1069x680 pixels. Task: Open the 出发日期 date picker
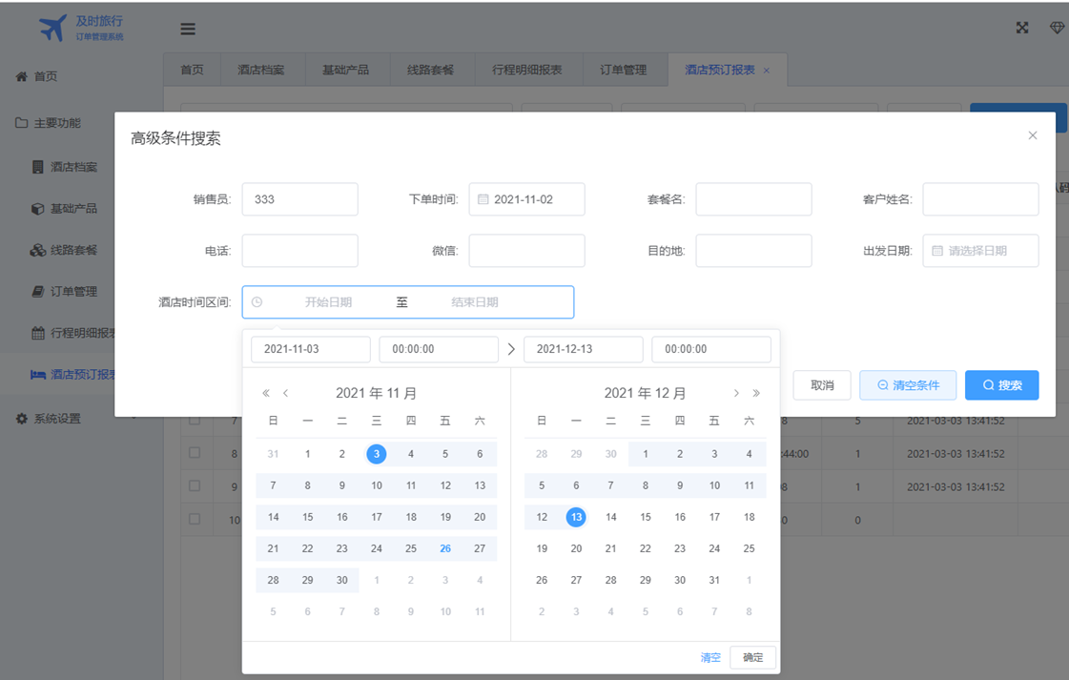pyautogui.click(x=981, y=251)
